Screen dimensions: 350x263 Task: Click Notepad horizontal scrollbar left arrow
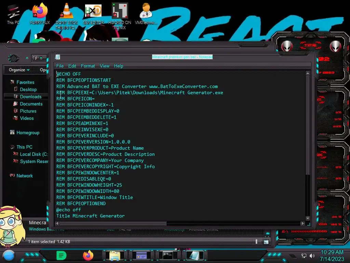click(x=57, y=223)
